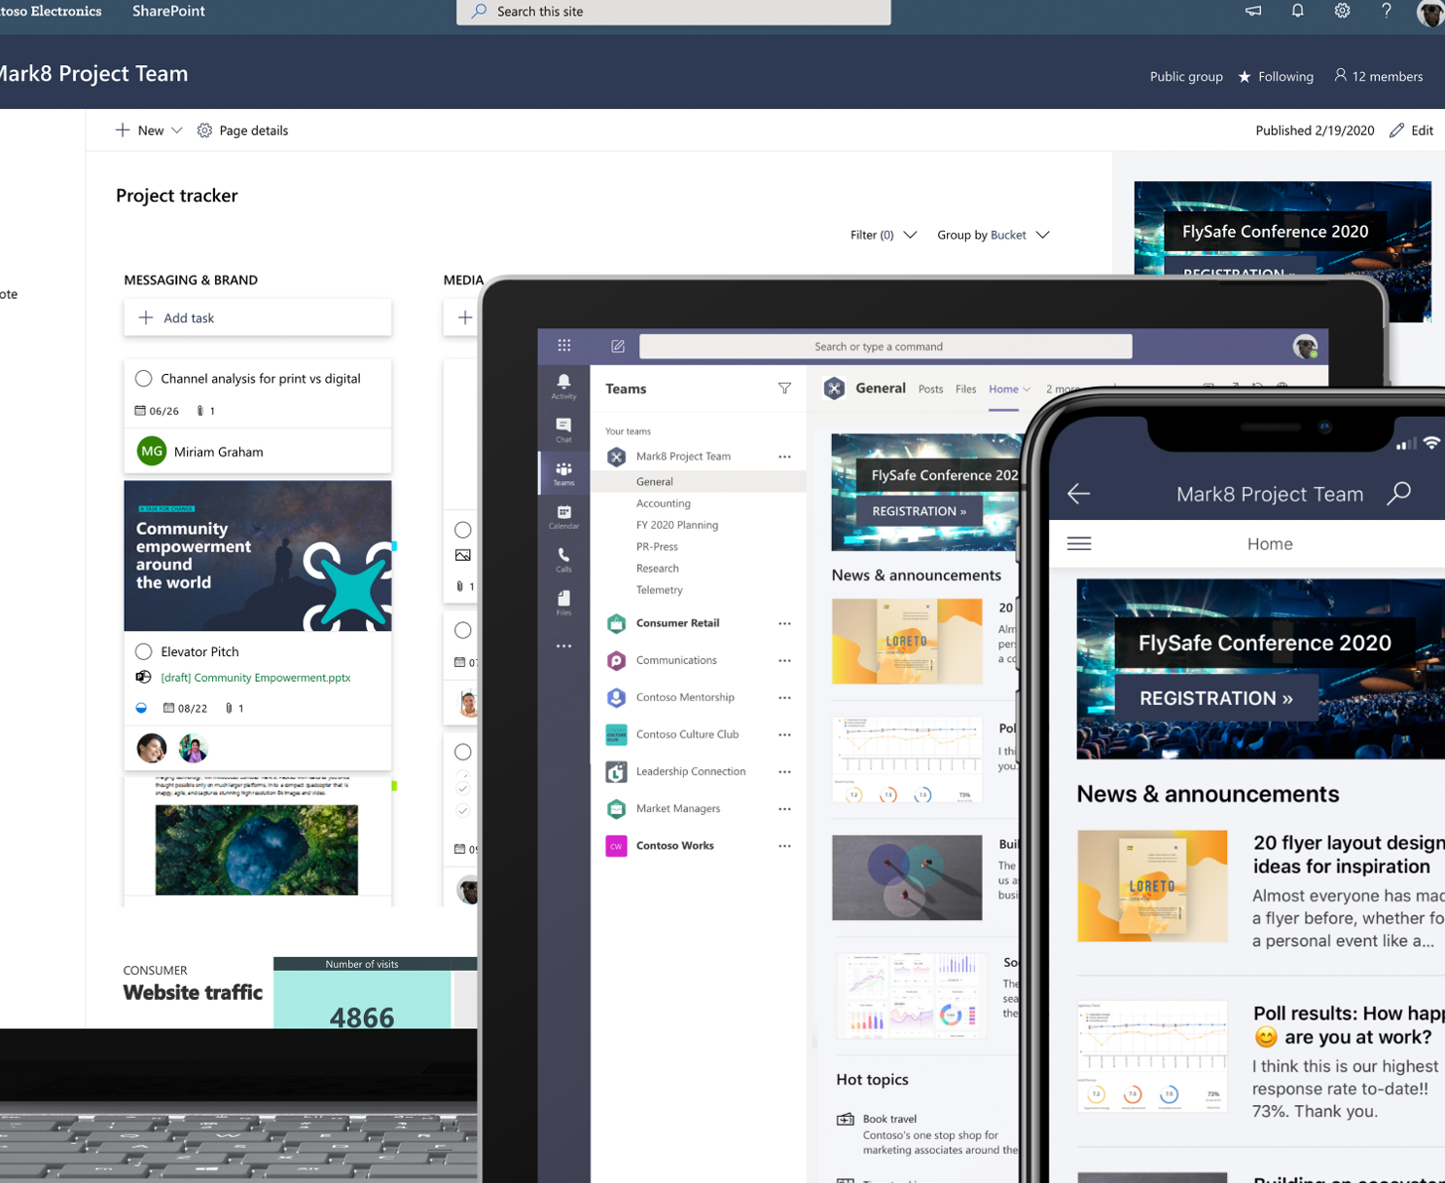This screenshot has width=1445, height=1183.
Task: Mark Channel analysis for print vs digital complete
Action: click(144, 379)
